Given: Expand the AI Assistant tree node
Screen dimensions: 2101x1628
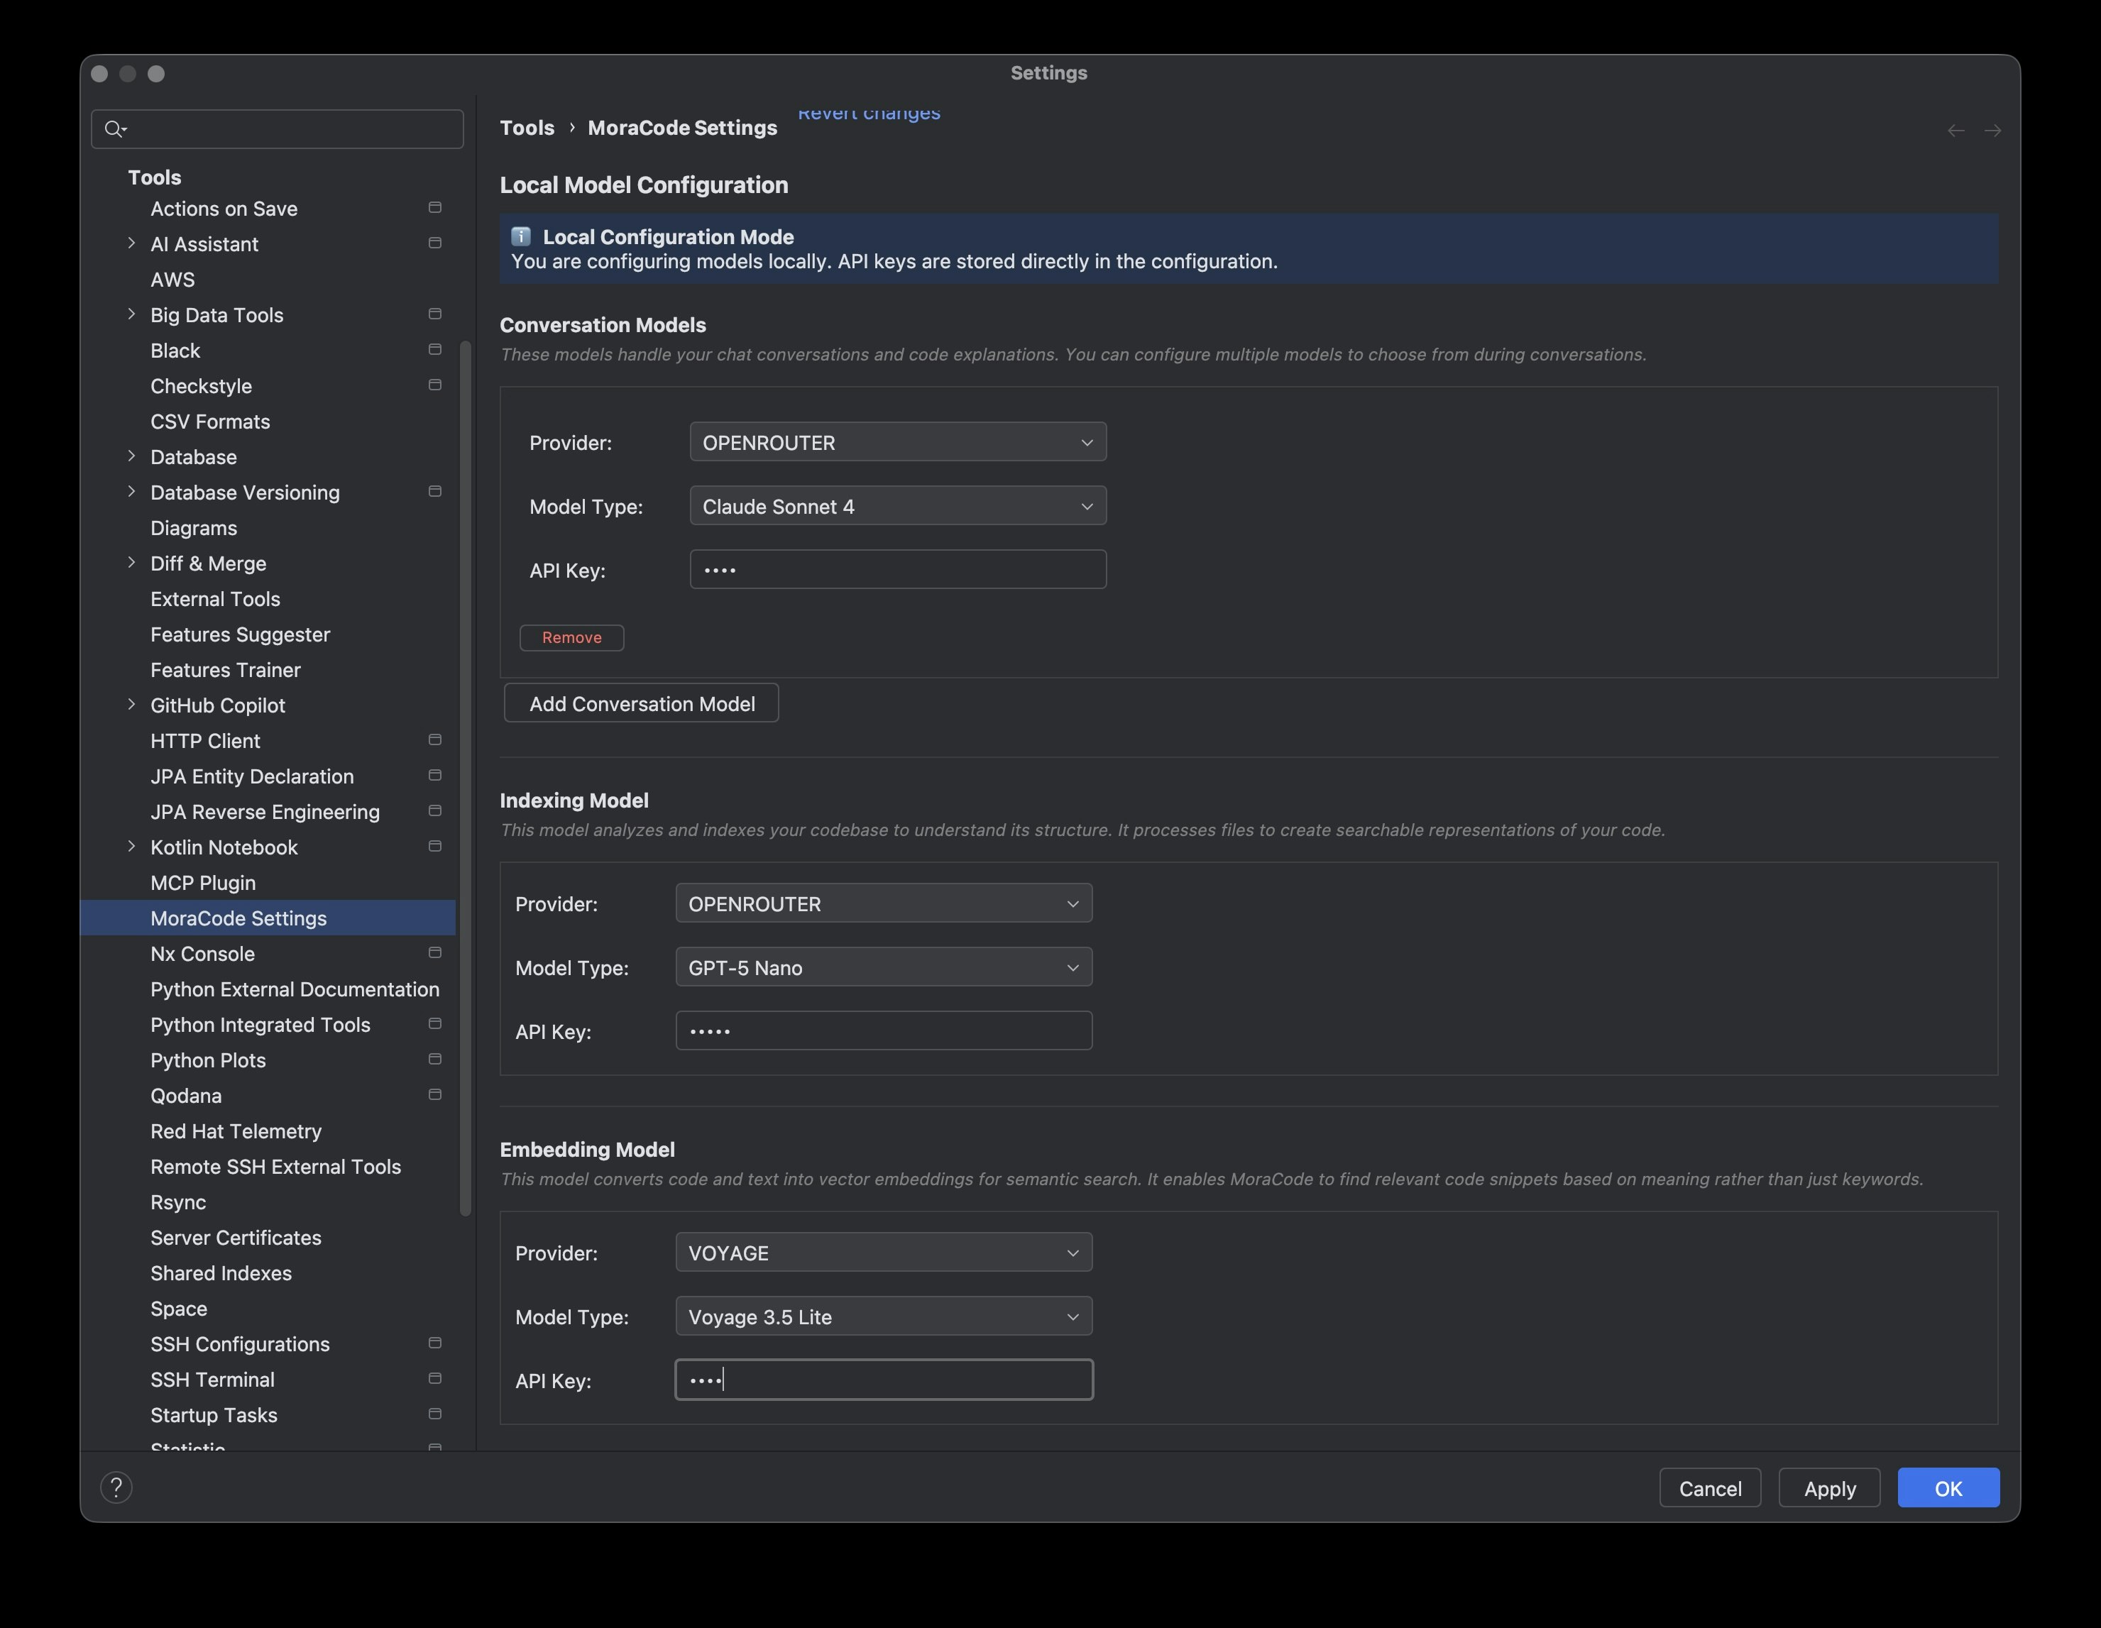Looking at the screenshot, I should [132, 243].
